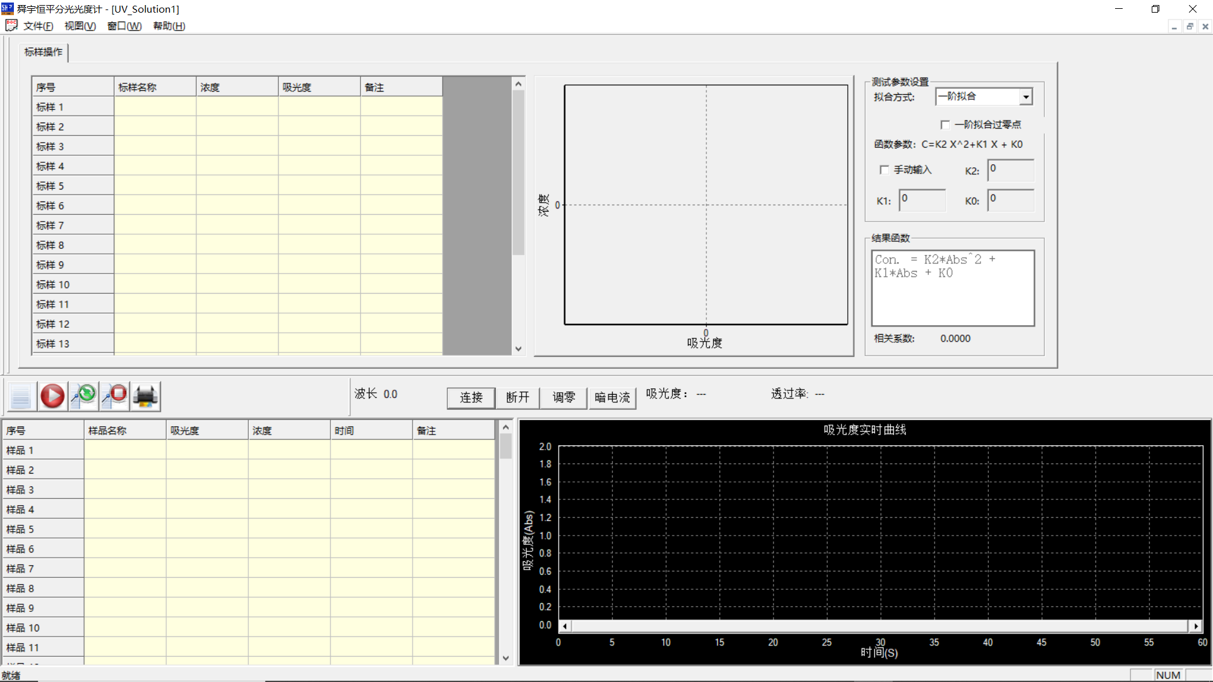Image resolution: width=1213 pixels, height=682 pixels.
Task: Click the 备注 header in standards table
Action: (401, 87)
